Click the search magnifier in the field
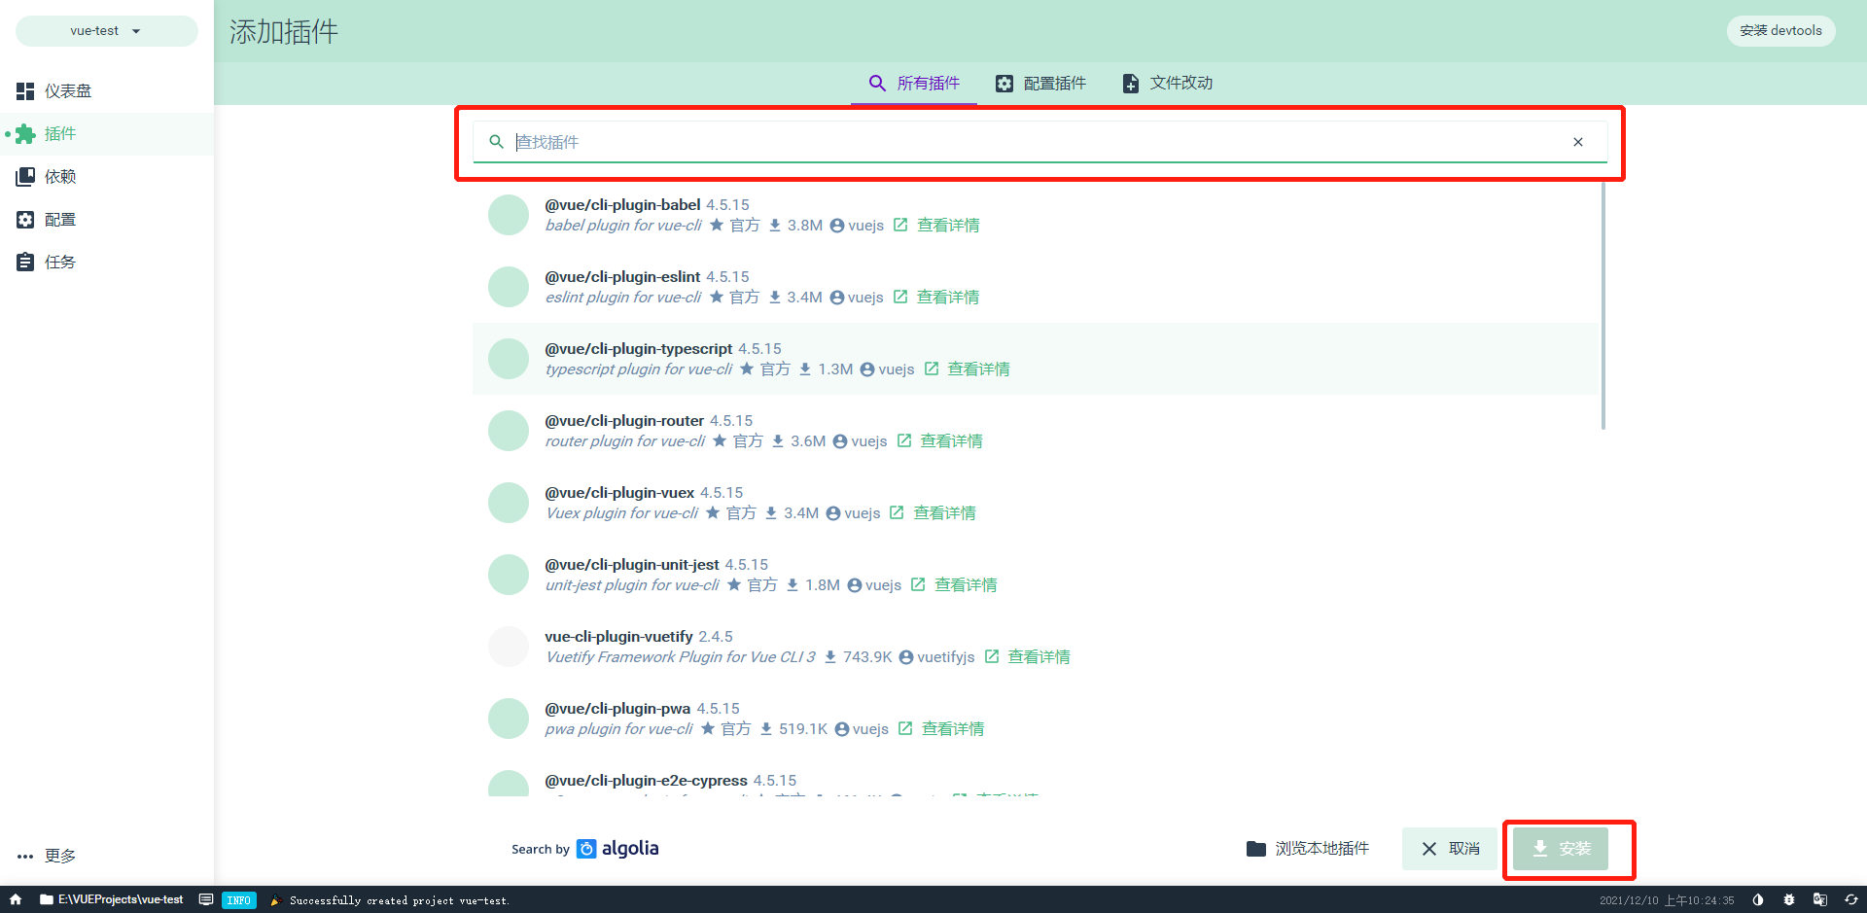Screen dimensions: 1867x913 point(496,142)
